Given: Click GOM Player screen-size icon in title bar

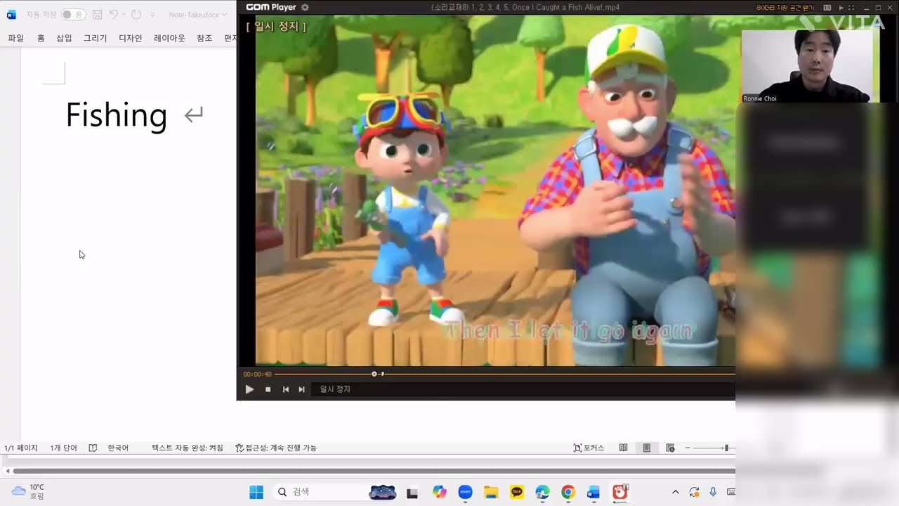Looking at the screenshot, I should pos(827,7).
